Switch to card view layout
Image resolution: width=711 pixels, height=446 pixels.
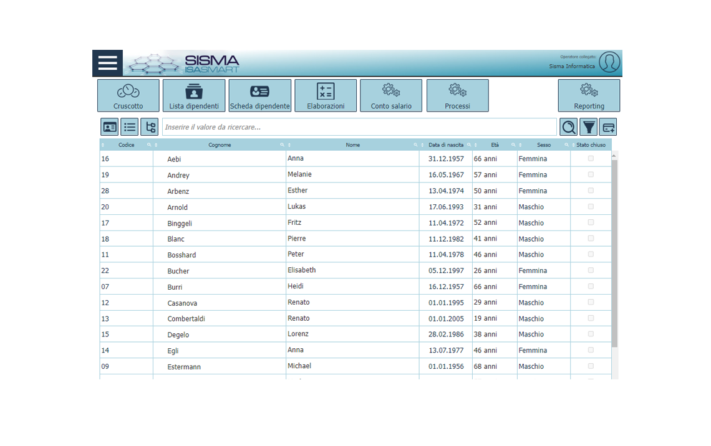[110, 127]
